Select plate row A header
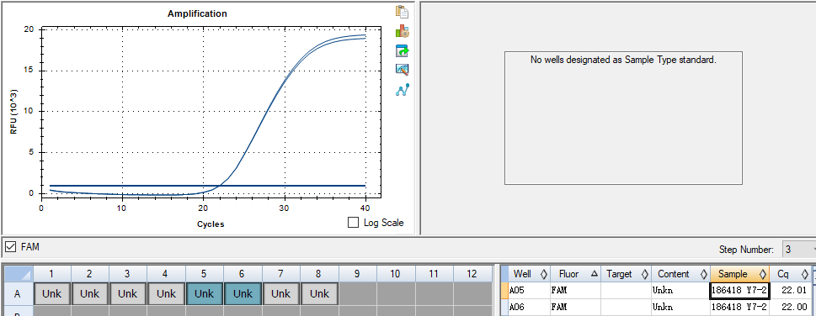The image size is (816, 316). point(18,293)
